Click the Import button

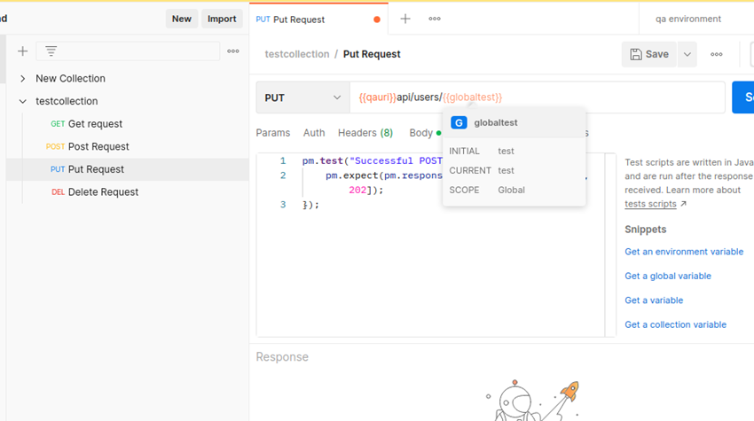(222, 19)
